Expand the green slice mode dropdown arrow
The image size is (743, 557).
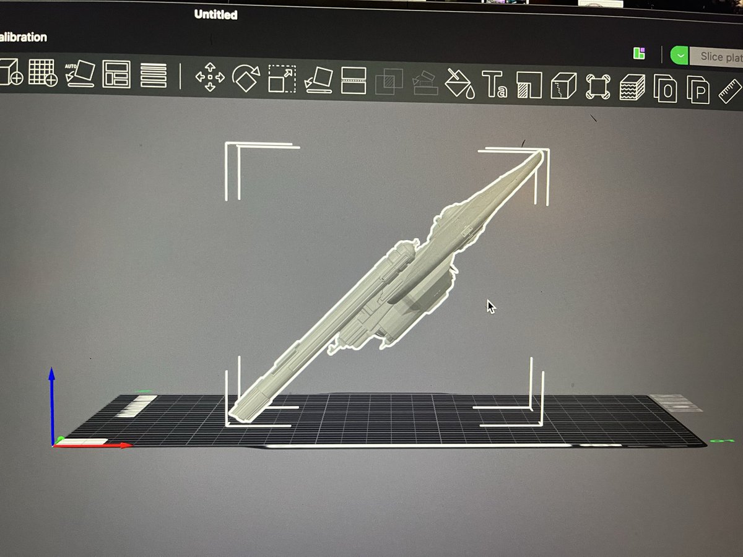click(680, 56)
